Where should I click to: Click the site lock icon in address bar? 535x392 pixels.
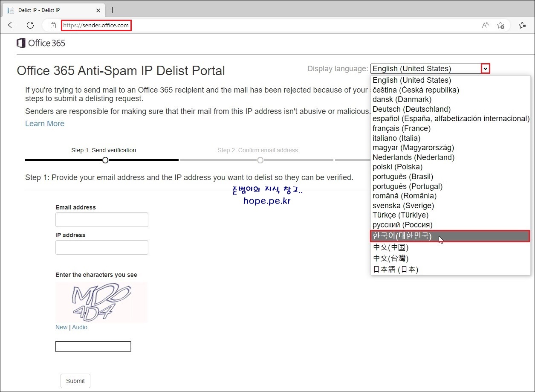[x=53, y=25]
